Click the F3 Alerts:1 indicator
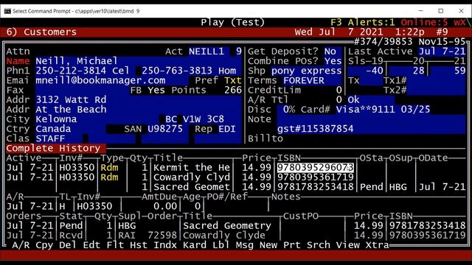Screen dimensions: 472x265 coord(362,22)
